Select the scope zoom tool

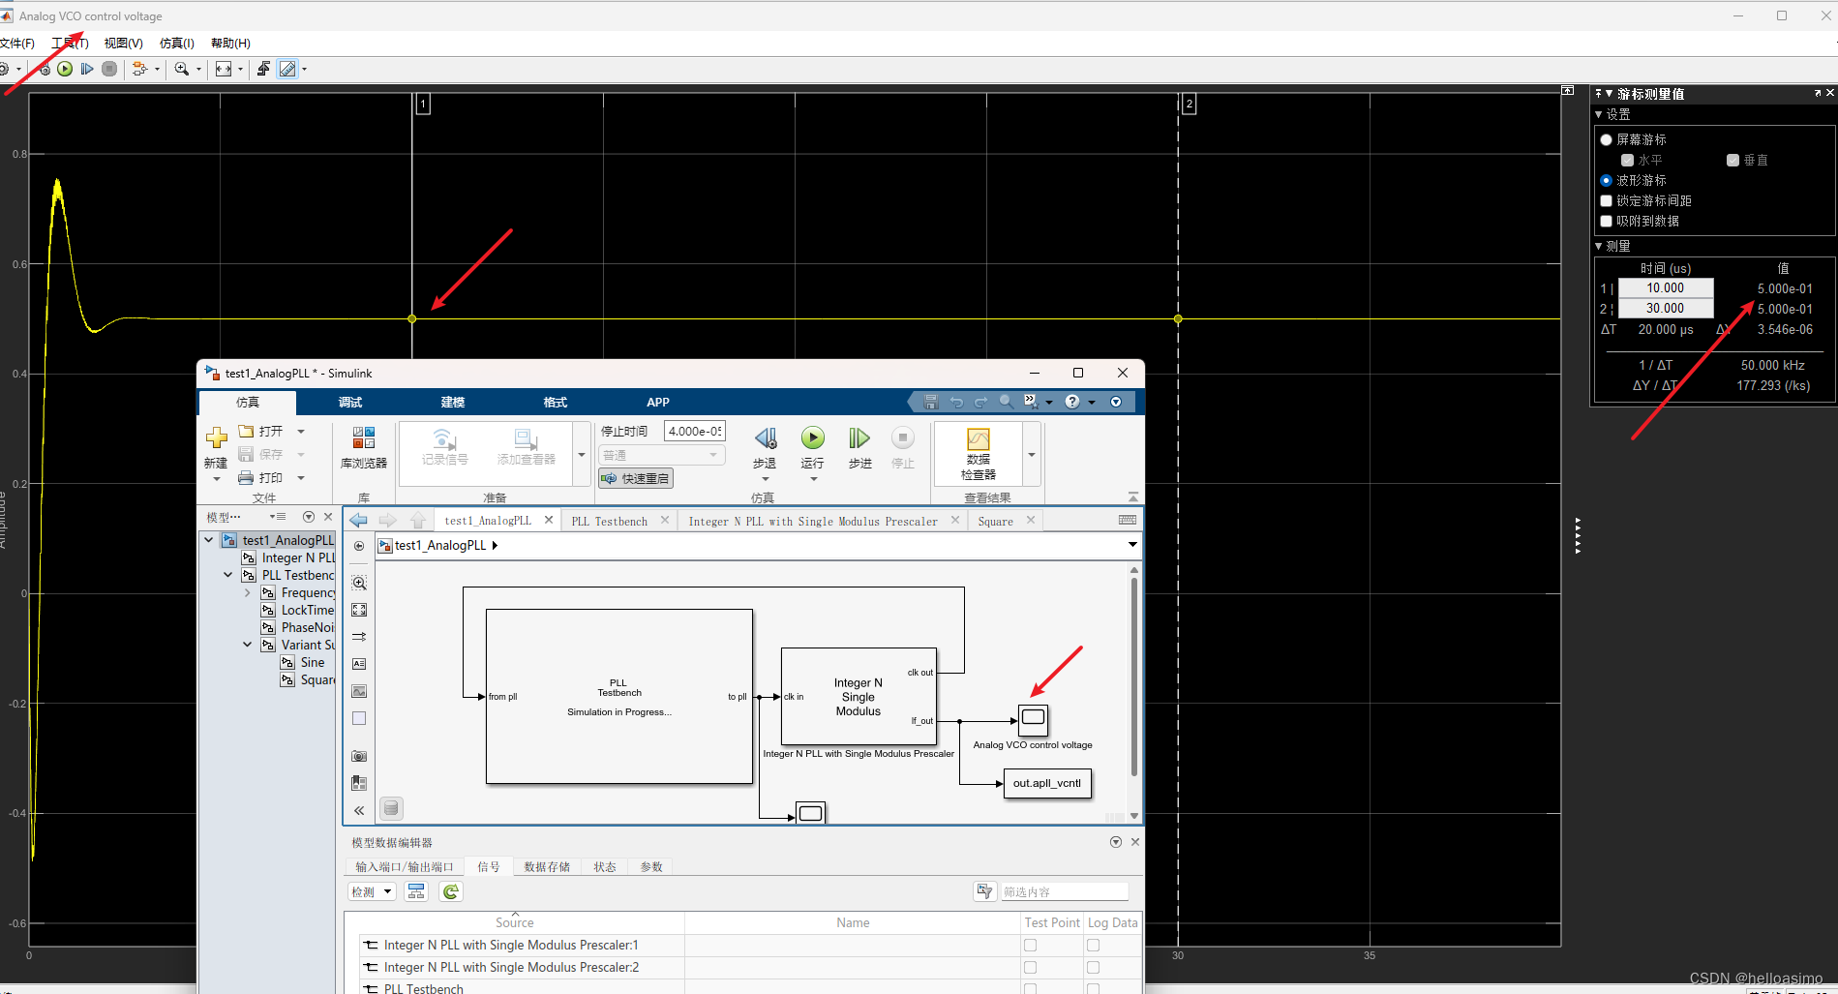pyautogui.click(x=181, y=69)
